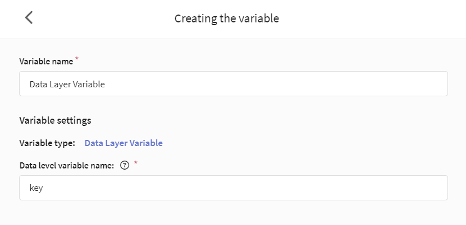Click blank space inside the Variable name box
The width and height of the screenshot is (466, 225).
coord(276,83)
